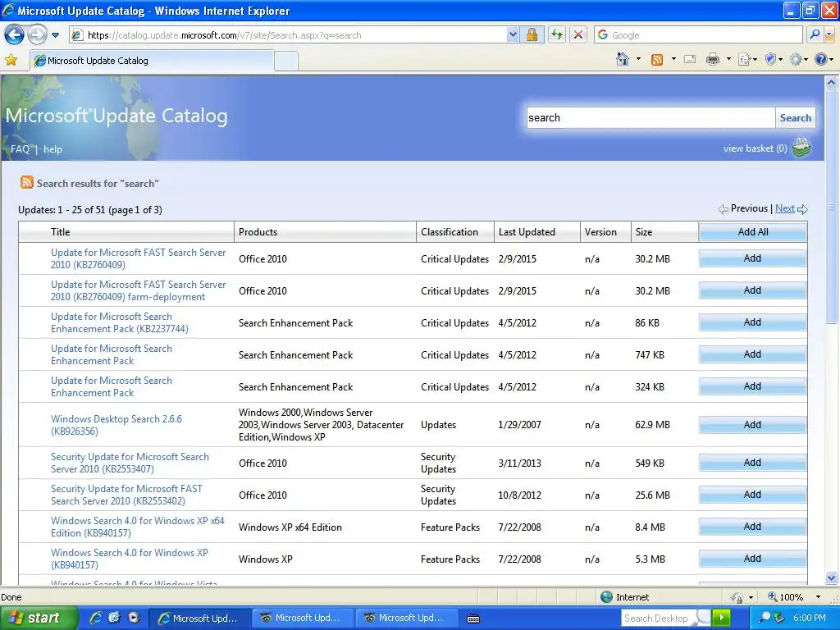Viewport: 840px width, 630px height.
Task: Open the search provider dropdown arrow
Action: [829, 35]
